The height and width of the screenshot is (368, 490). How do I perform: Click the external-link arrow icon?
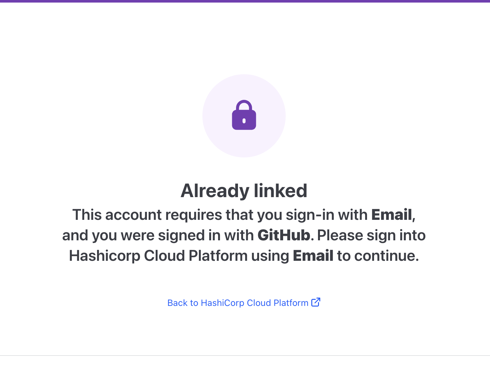click(x=316, y=302)
